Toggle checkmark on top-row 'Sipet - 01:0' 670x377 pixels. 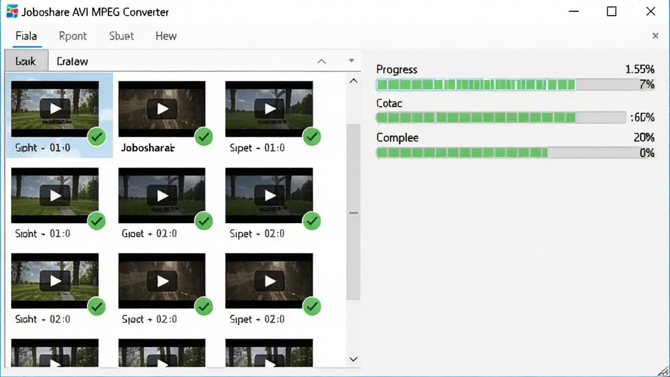(x=312, y=137)
